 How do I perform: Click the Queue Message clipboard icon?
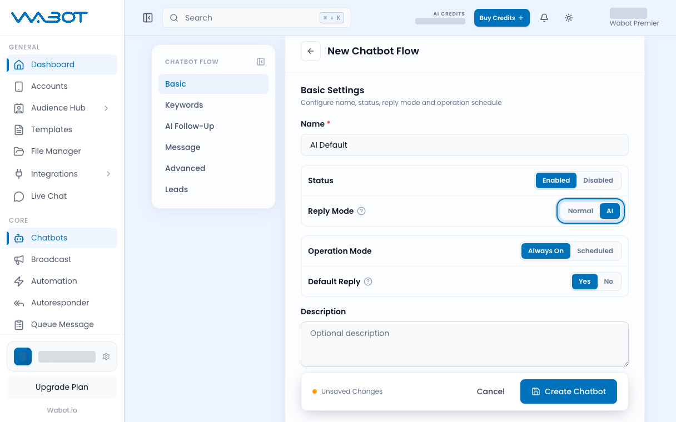click(19, 324)
